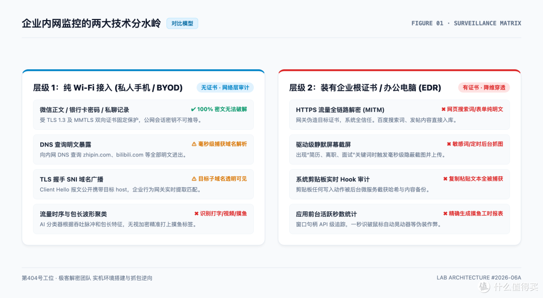Click row title 微信正文 / 银行卡密码 / 私聊记录
The width and height of the screenshot is (543, 298).
pos(84,110)
